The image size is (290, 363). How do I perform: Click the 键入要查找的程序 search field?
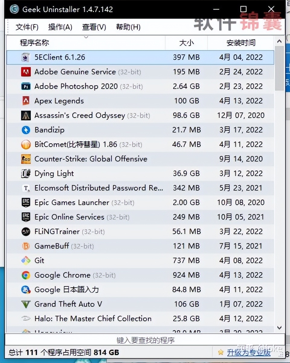click(145, 340)
